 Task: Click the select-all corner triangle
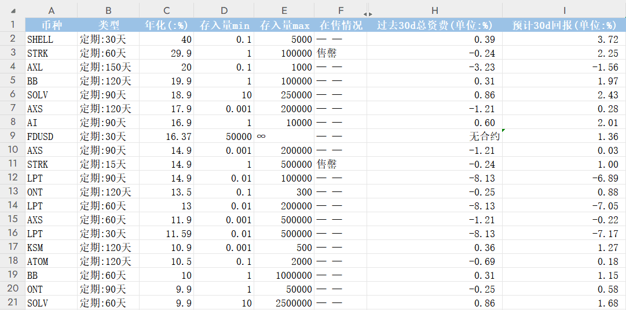coord(13,11)
